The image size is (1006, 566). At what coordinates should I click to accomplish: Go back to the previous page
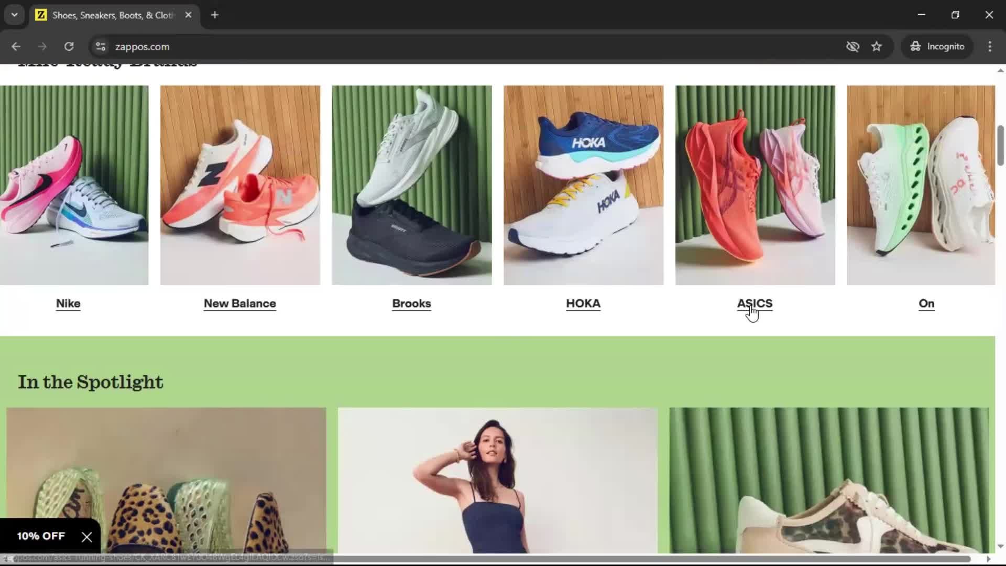click(16, 47)
